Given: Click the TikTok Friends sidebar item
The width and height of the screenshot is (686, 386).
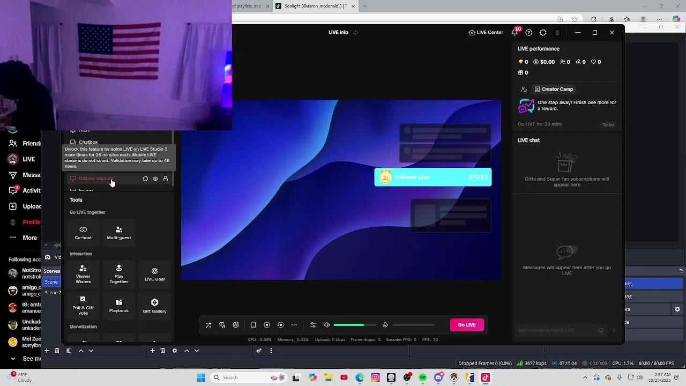Looking at the screenshot, I should point(26,144).
